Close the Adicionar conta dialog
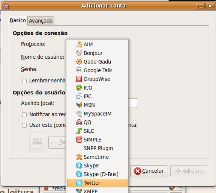216x193 pixels. tap(210, 6)
